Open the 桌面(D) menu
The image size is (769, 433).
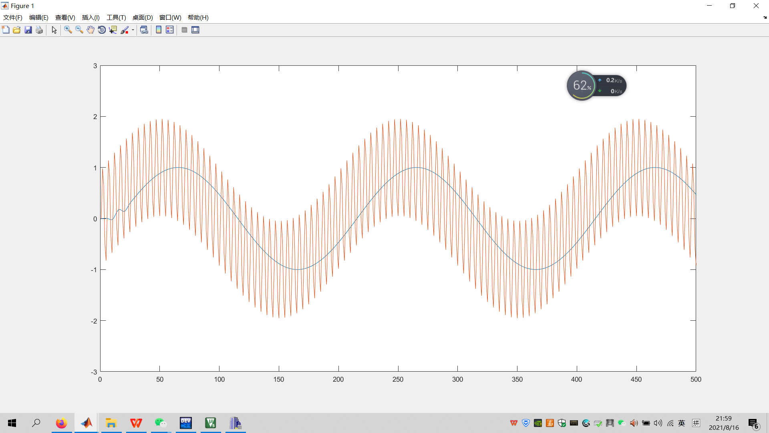(143, 18)
